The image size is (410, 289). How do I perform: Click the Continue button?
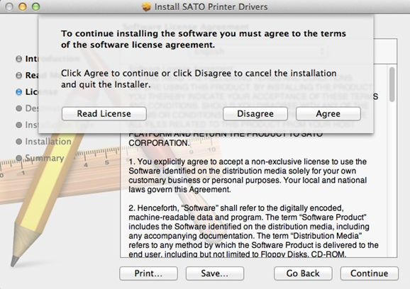(369, 273)
